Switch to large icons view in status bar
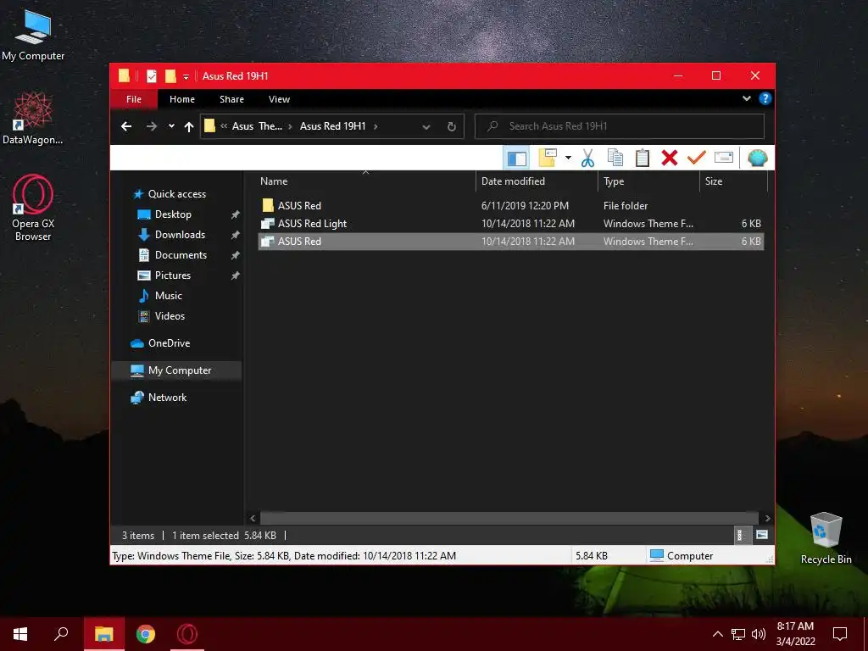Viewport: 868px width, 651px height. (762, 536)
